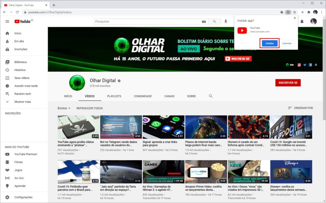Switch to the PLAYLISTS tab
Screen dimensions: 326x203
tap(114, 96)
